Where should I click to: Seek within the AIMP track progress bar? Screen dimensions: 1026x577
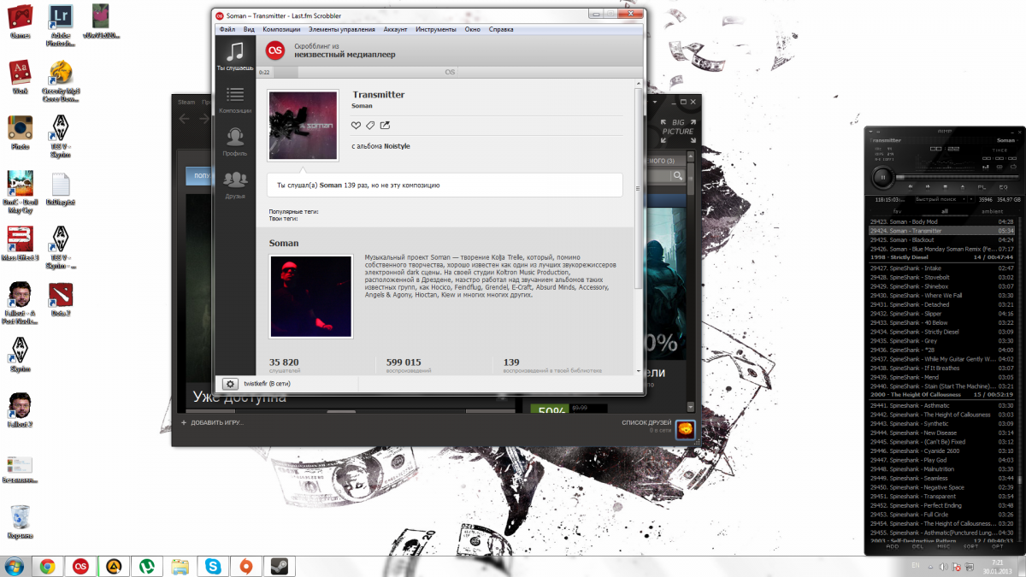click(x=957, y=178)
